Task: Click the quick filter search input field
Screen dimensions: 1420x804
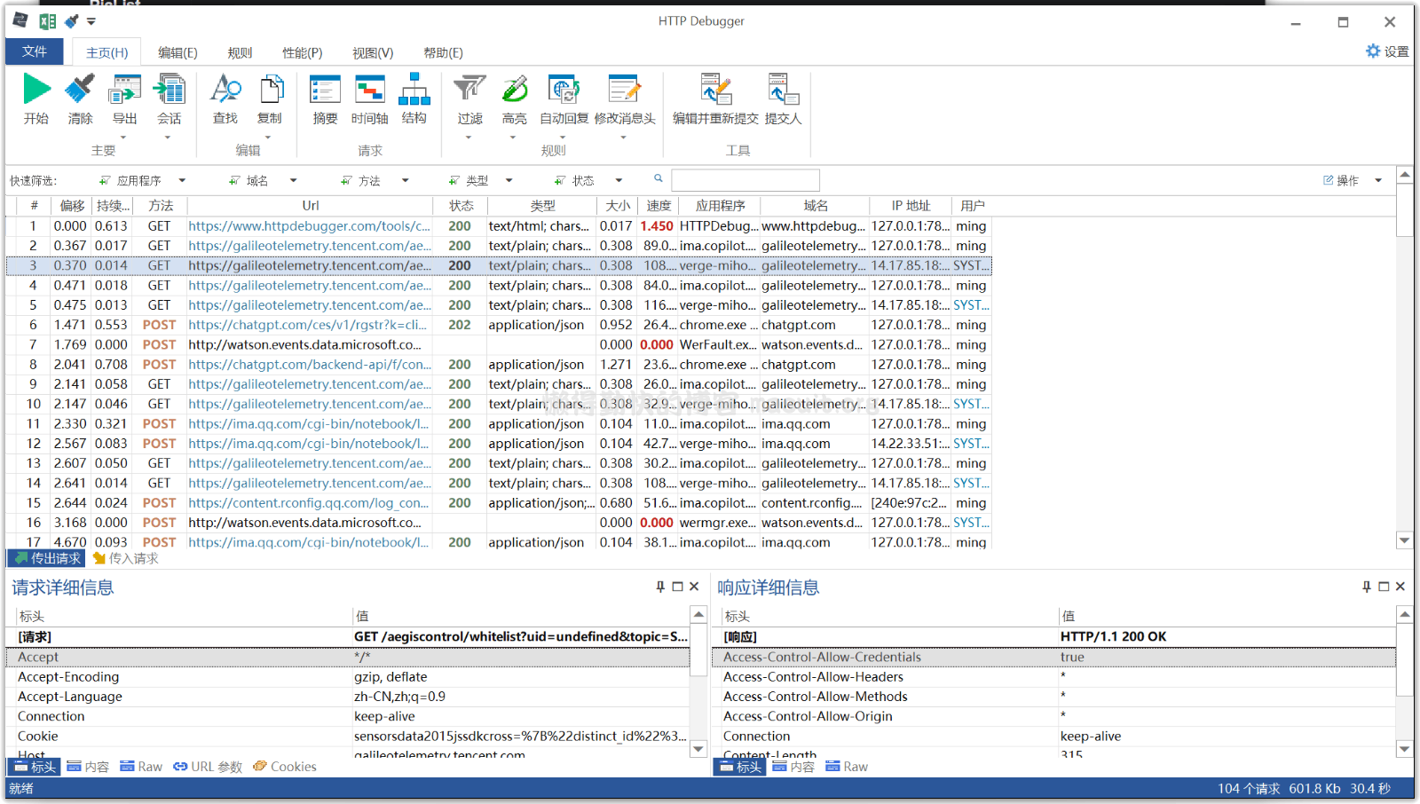Action: point(745,180)
